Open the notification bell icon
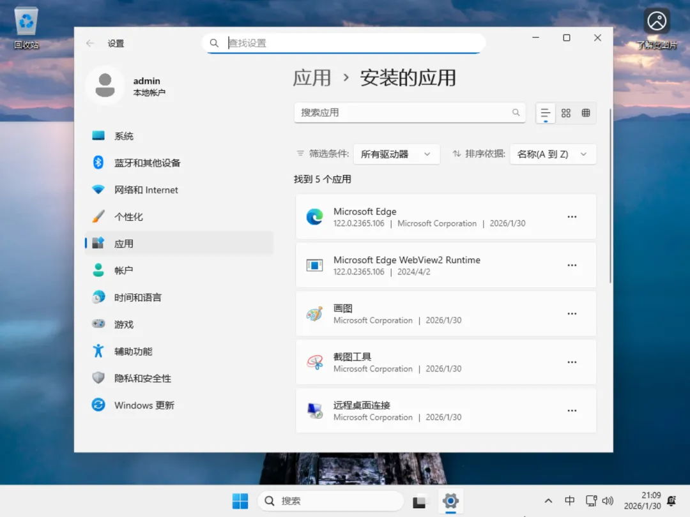 (x=671, y=501)
